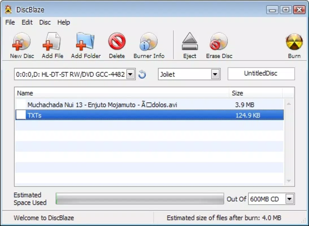
Task: Click the Erase Disc icon
Action: (x=219, y=41)
